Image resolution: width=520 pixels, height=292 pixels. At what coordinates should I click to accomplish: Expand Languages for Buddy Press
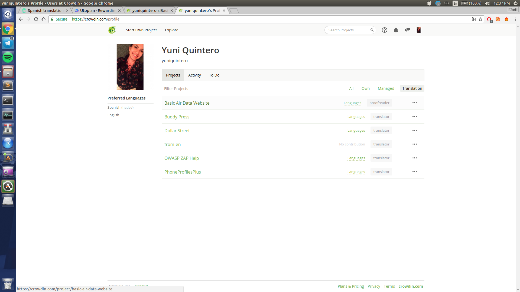[x=356, y=117]
